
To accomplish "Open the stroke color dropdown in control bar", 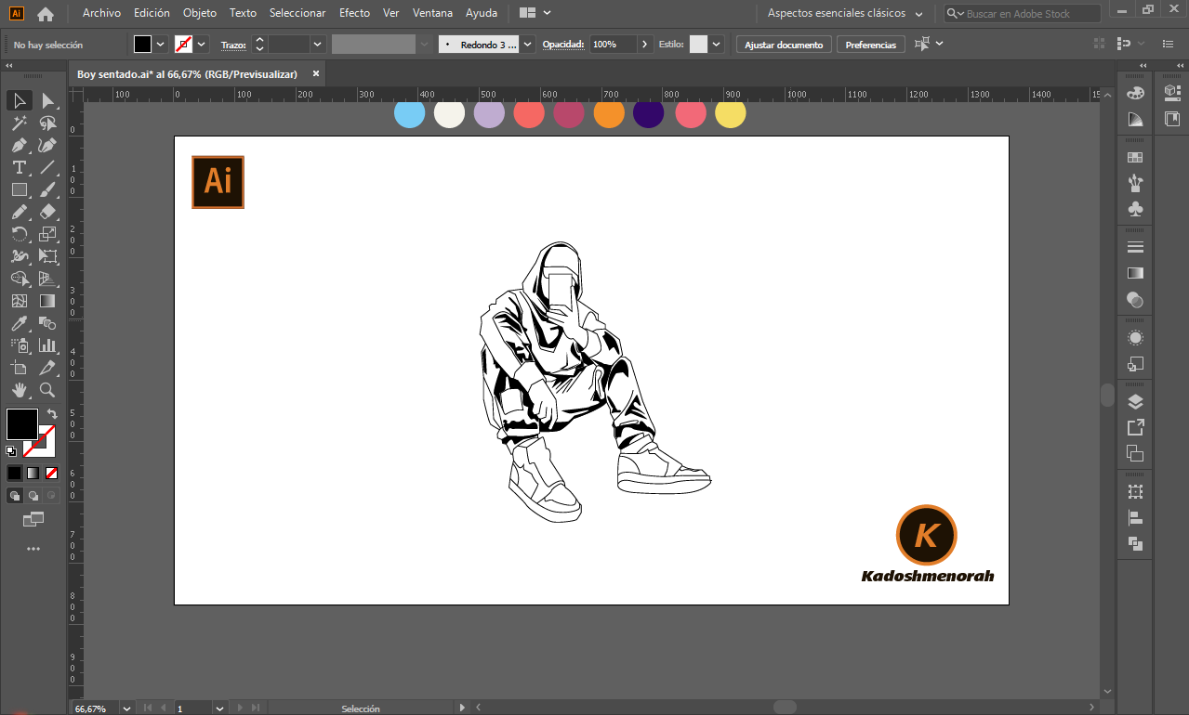I will point(202,45).
